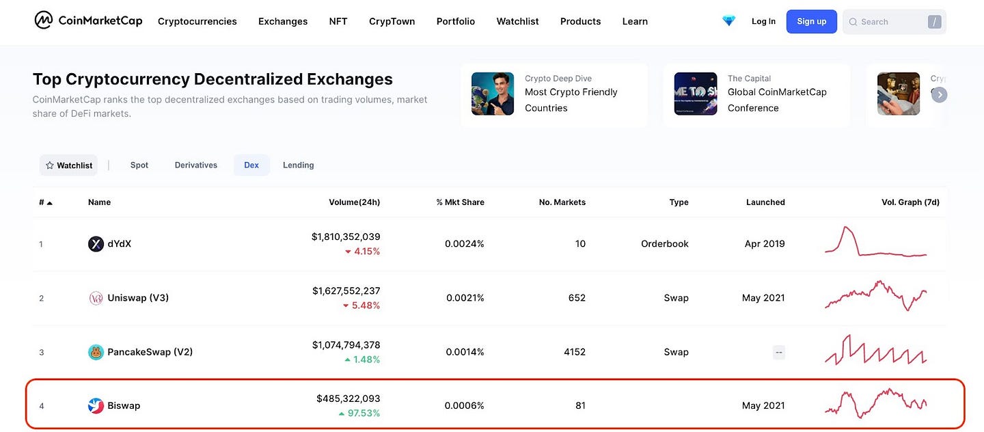
Task: Open the Uniswap (V3) name link
Action: [x=138, y=298]
